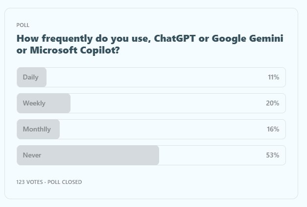Click the empty portion of Monthlly bar

click(x=162, y=129)
